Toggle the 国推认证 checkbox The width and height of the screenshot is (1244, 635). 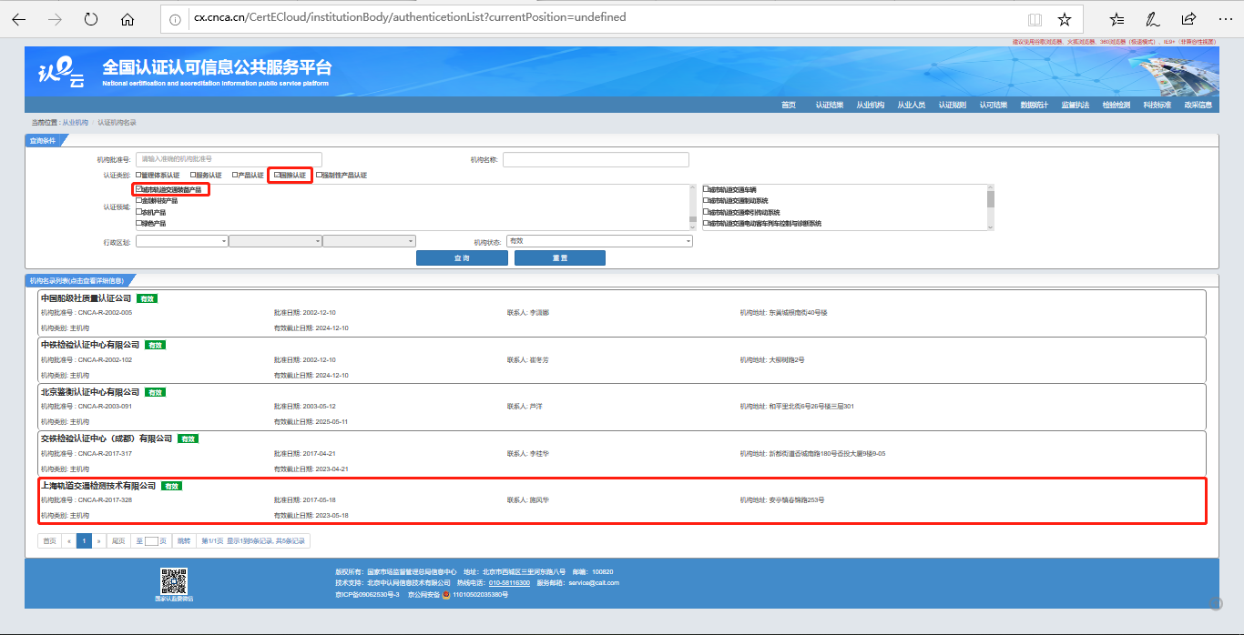pyautogui.click(x=277, y=175)
